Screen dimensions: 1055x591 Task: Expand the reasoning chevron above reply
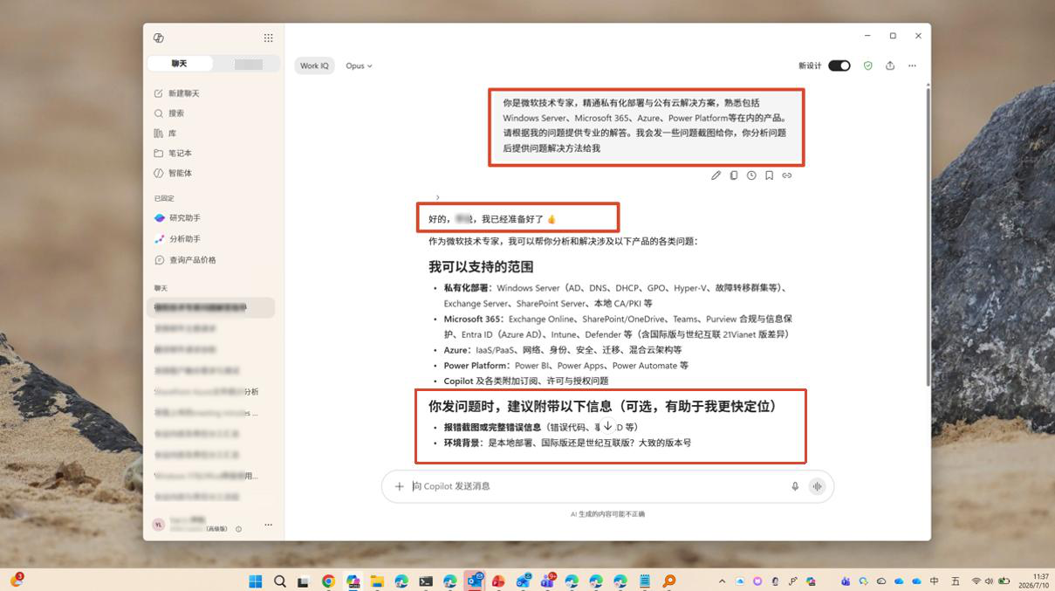438,197
